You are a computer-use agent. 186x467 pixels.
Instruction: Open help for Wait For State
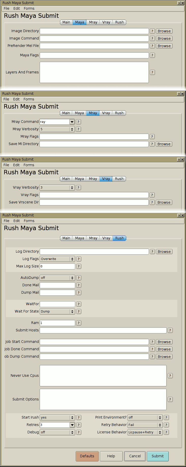[79, 312]
